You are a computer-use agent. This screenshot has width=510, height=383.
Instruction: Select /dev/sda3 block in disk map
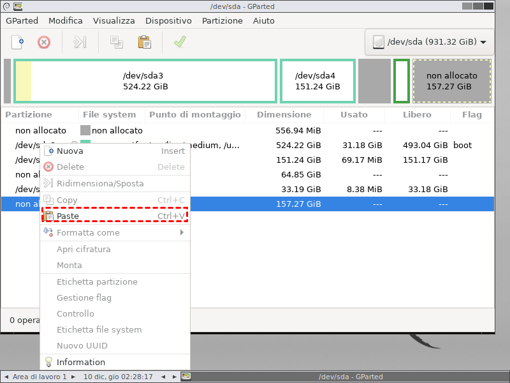145,81
